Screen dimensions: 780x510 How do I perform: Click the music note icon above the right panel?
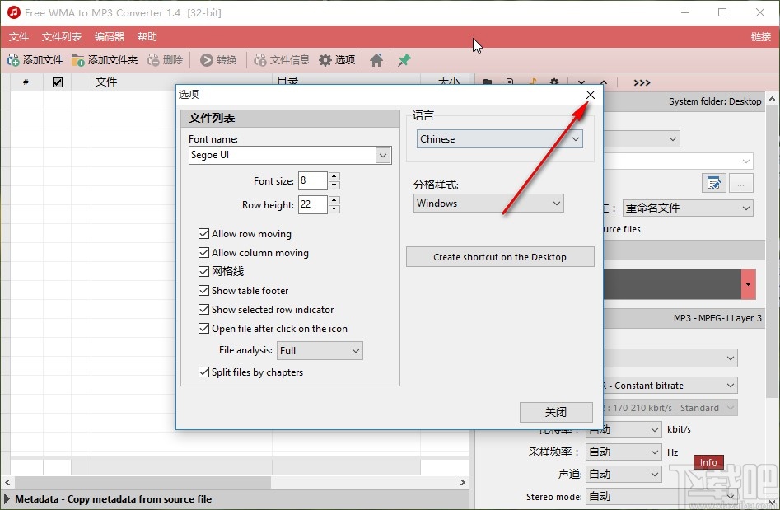click(x=533, y=82)
